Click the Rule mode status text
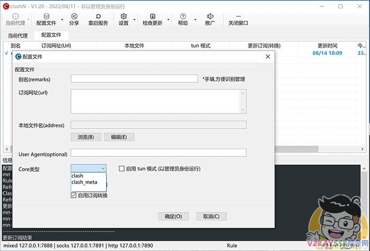Screen dimensions: 370x251 click(x=232, y=246)
